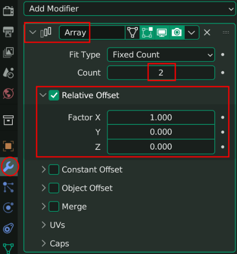Open the View Layer properties tab
237x254 pixels.
(9, 53)
